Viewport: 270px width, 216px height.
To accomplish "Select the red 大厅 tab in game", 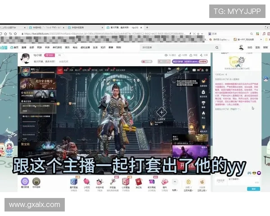I will 60,70.
